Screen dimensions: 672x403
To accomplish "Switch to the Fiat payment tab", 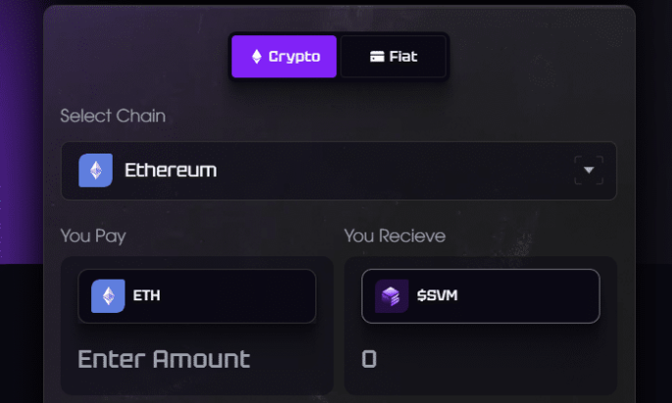I will (393, 57).
